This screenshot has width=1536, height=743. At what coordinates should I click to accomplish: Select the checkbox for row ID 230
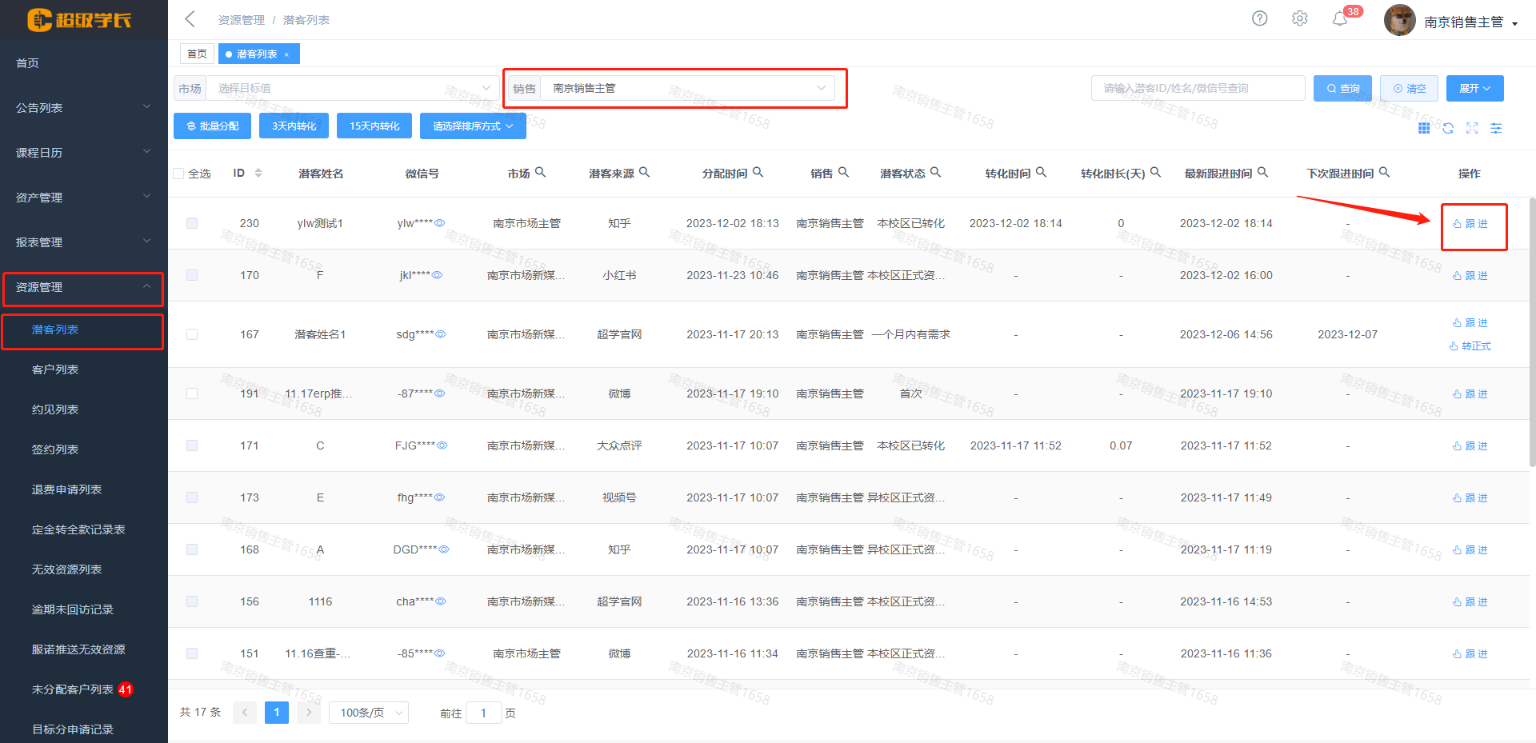pyautogui.click(x=192, y=223)
